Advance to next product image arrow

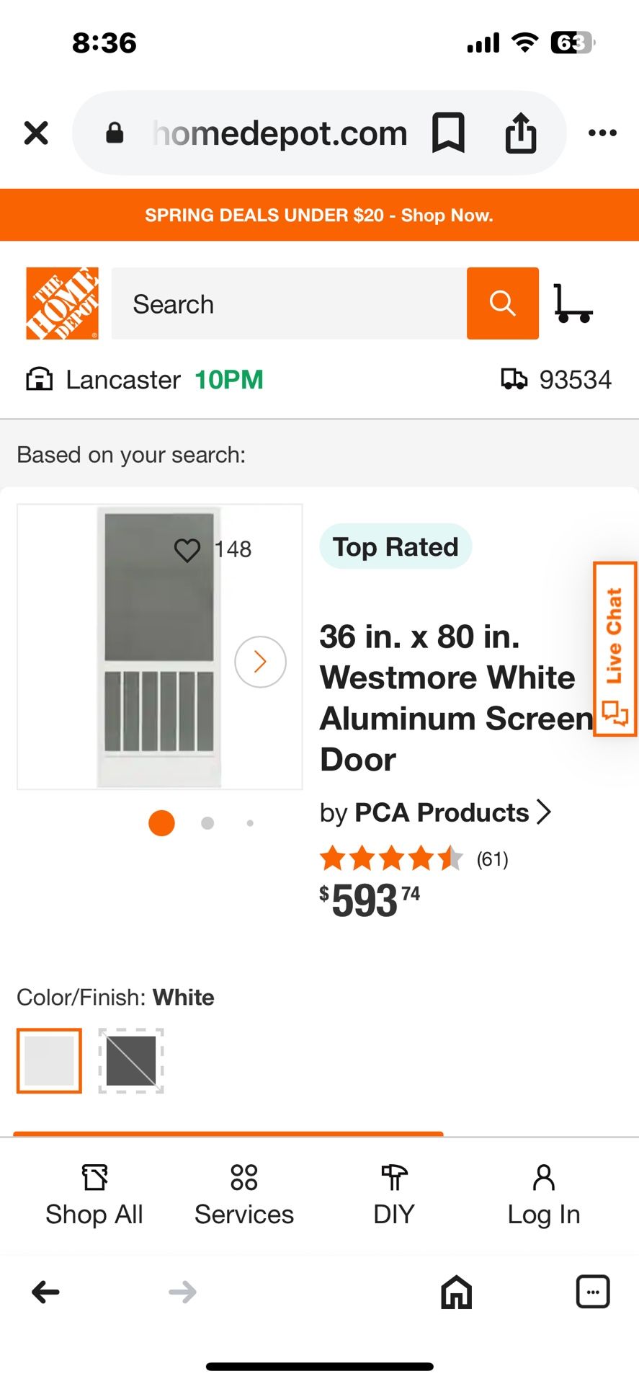(x=260, y=662)
